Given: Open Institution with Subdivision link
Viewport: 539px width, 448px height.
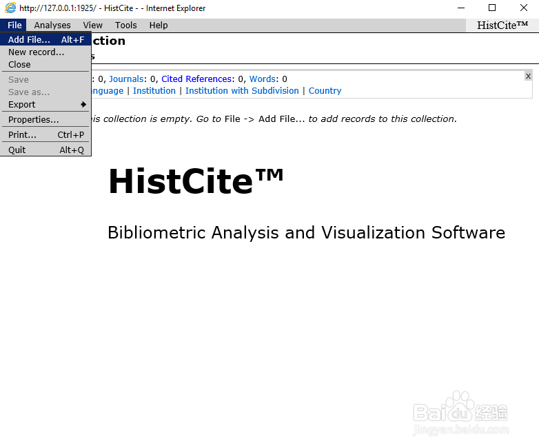Looking at the screenshot, I should click(242, 90).
